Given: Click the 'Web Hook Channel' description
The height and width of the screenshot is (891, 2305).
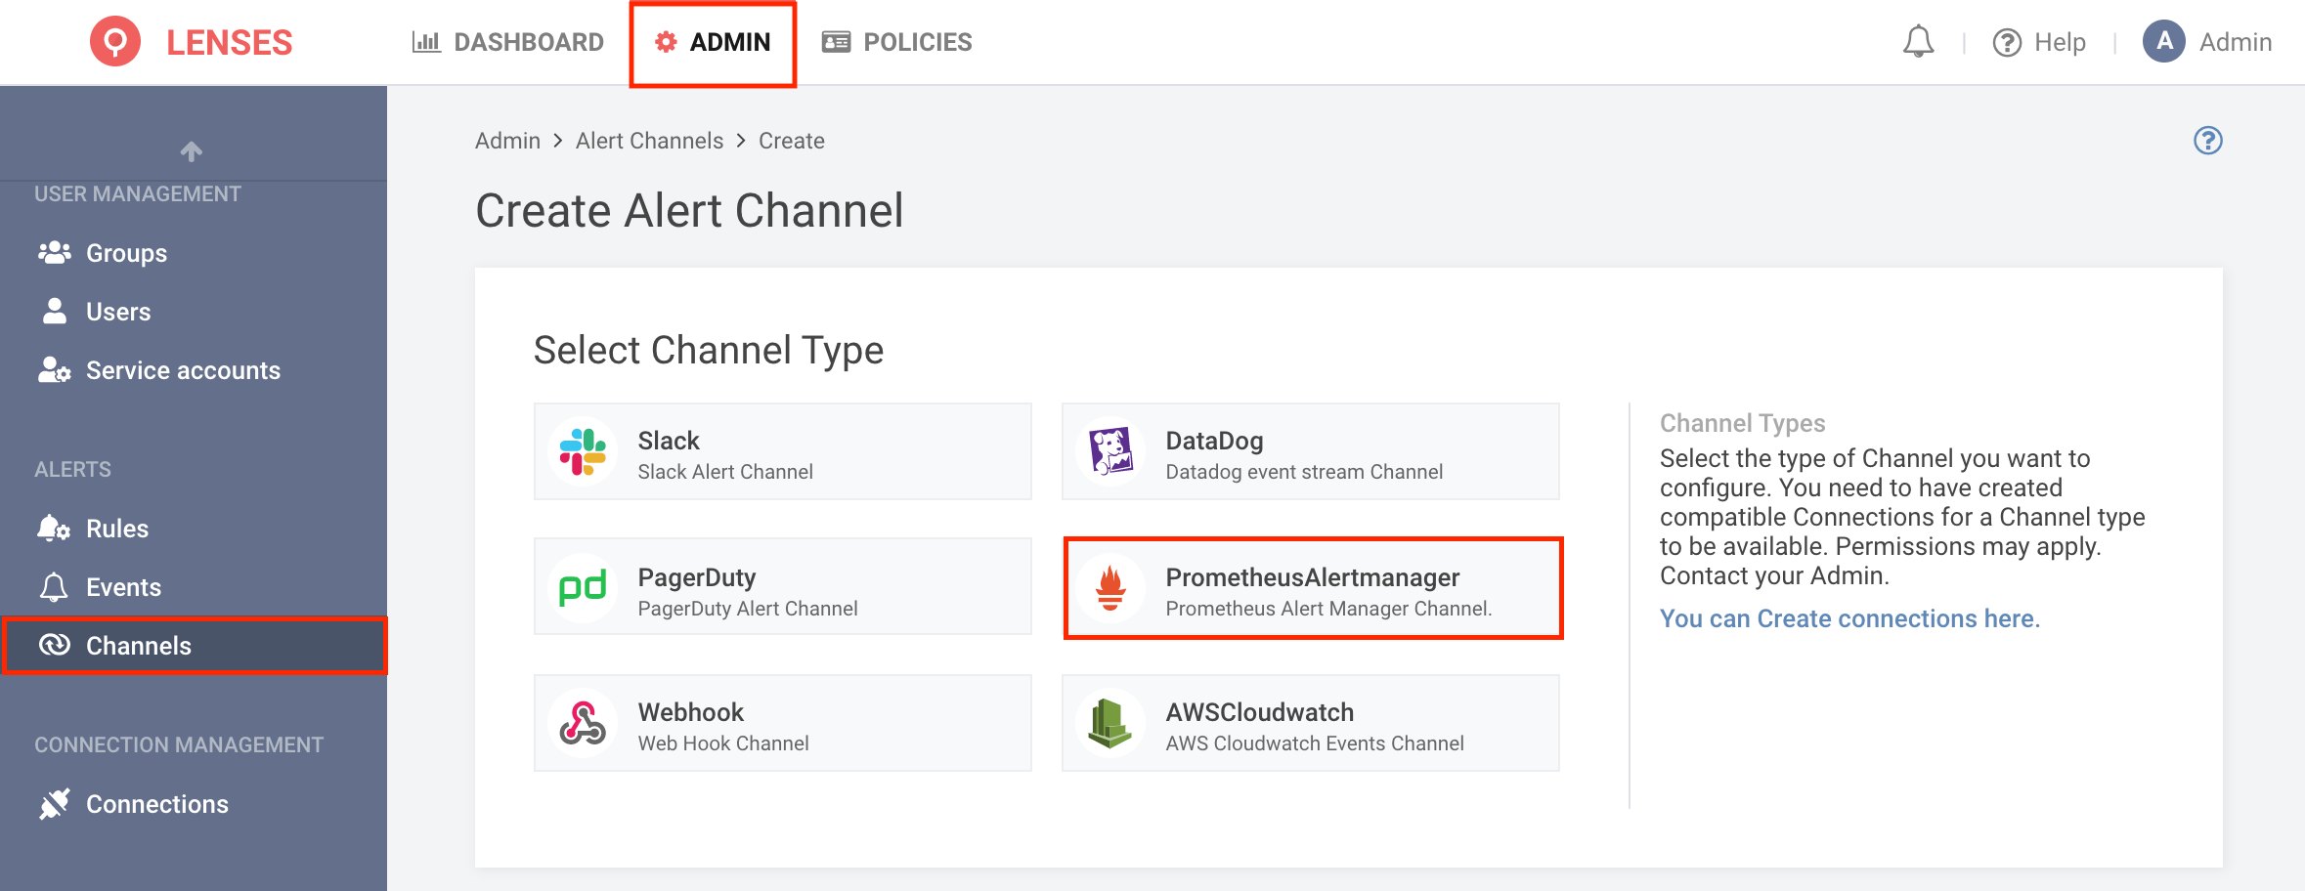Looking at the screenshot, I should (x=723, y=743).
